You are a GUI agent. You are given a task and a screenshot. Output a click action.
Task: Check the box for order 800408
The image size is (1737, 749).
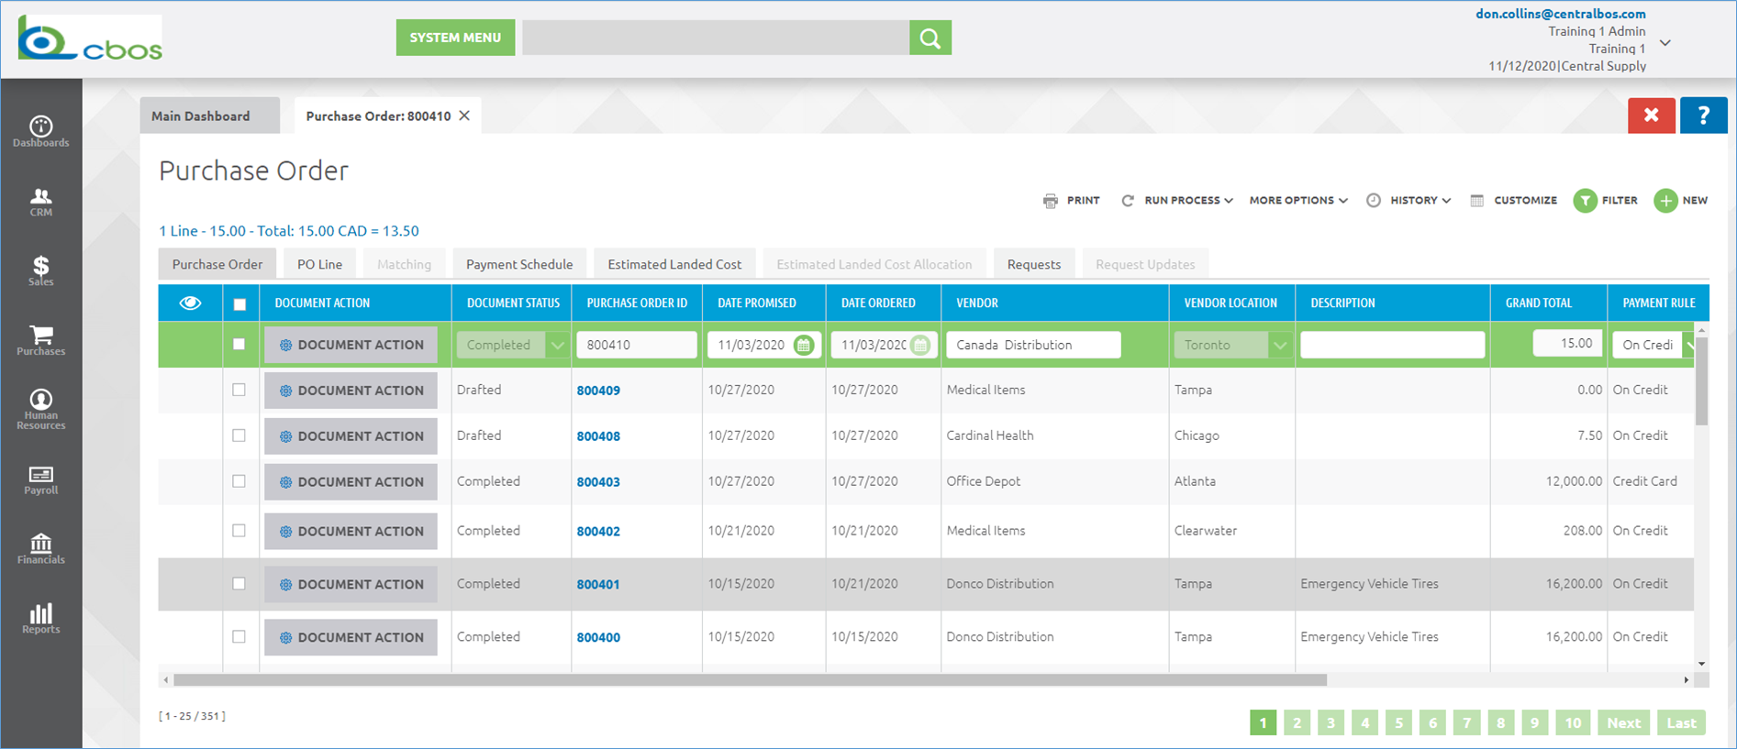239,435
